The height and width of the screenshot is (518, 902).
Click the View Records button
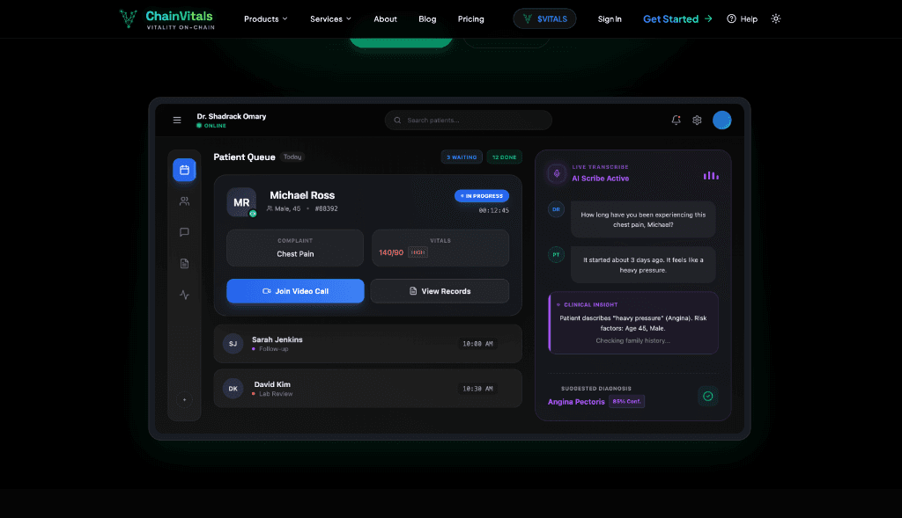click(440, 291)
